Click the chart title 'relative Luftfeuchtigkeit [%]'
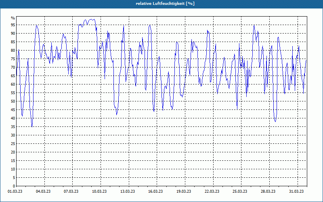 (x=165, y=4)
